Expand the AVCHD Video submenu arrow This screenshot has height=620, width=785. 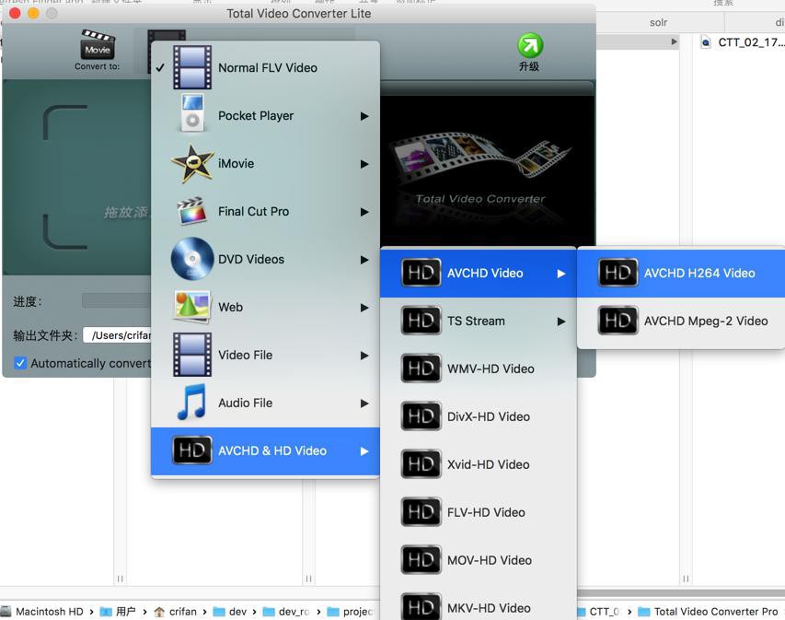(561, 274)
